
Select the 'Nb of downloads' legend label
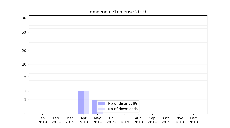[123, 109]
